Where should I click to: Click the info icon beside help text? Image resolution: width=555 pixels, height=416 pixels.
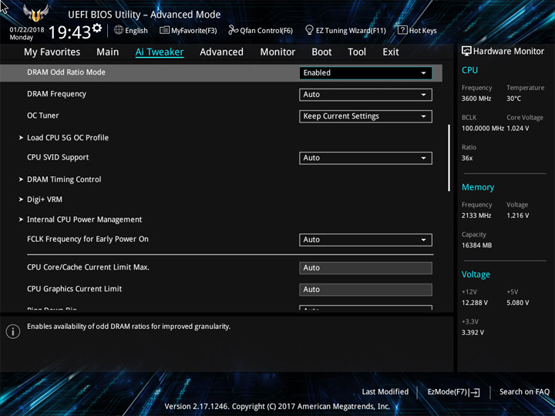click(13, 331)
